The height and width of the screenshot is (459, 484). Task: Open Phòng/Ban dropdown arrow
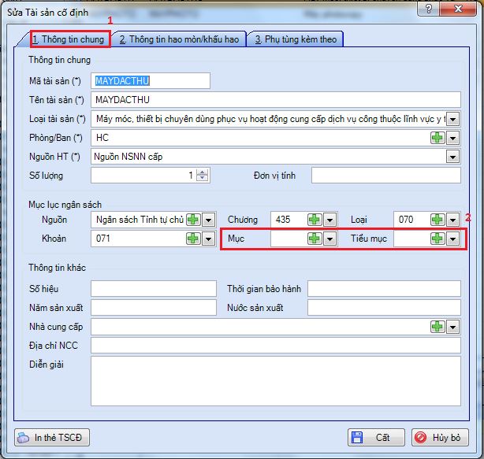tap(452, 138)
